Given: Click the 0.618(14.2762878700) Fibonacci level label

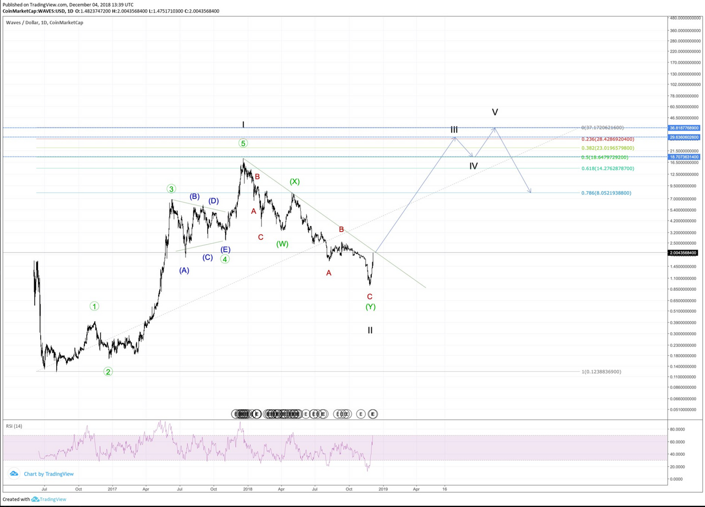Looking at the screenshot, I should 608,168.
